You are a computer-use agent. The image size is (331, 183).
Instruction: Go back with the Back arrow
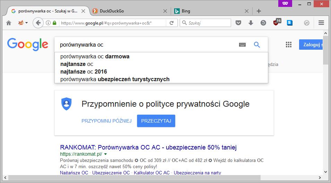click(x=38, y=23)
